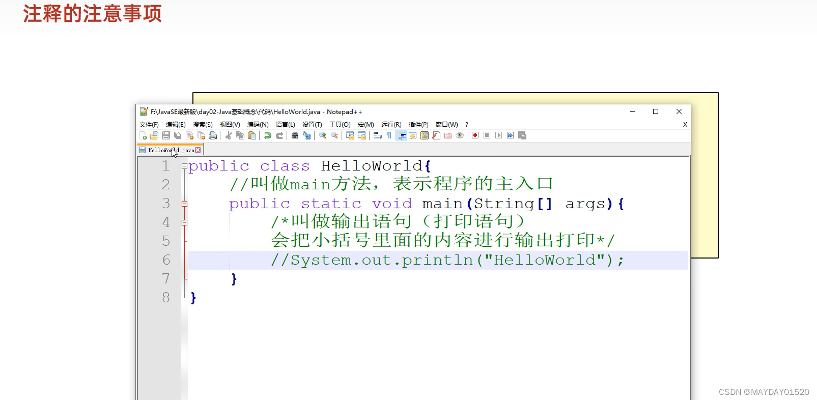This screenshot has width=817, height=400.
Task: Open the 运行(R) menu
Action: point(391,125)
